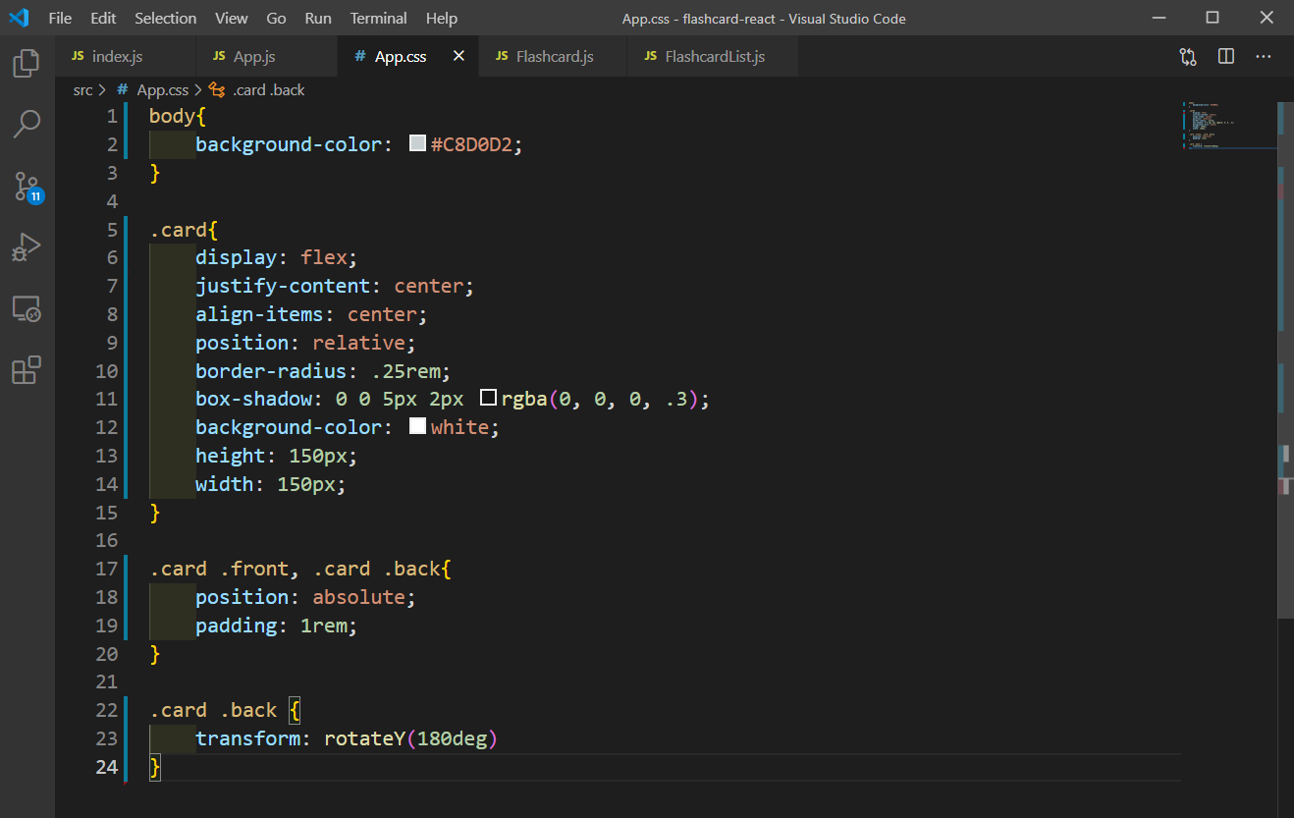1294x818 pixels.
Task: Split the editor to the right
Action: pos(1226,57)
